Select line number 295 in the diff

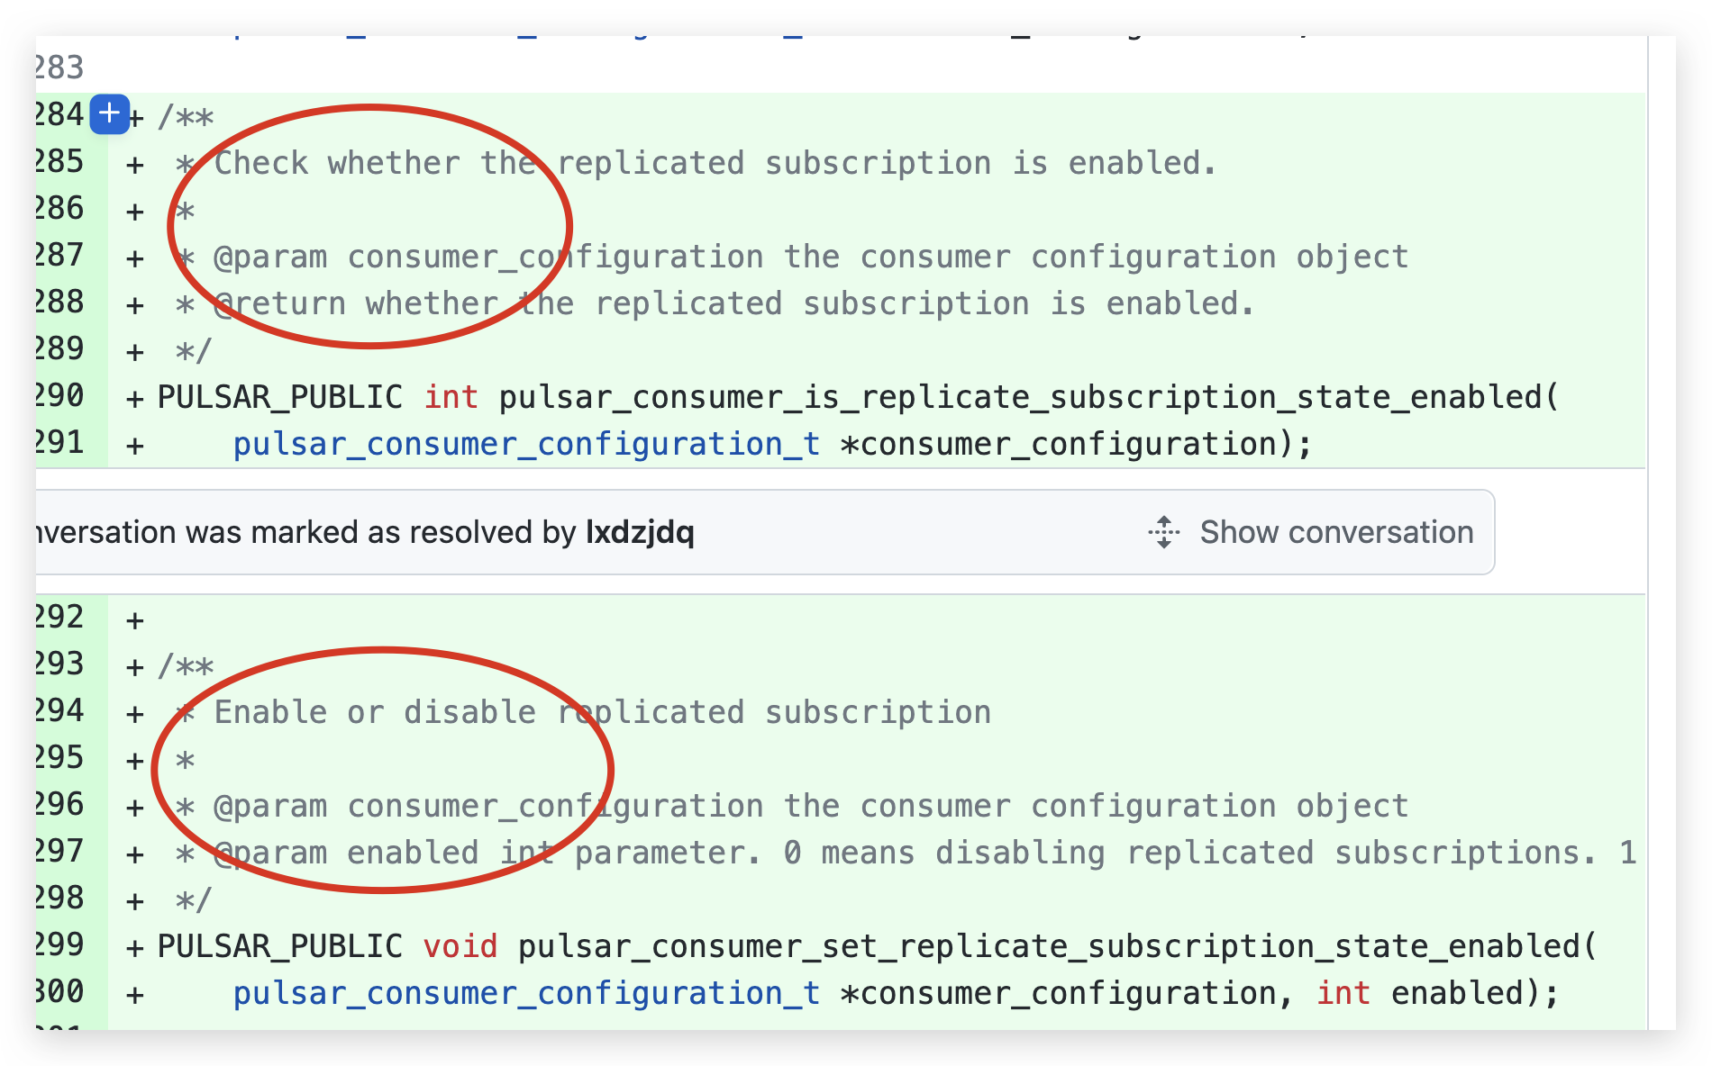click(60, 758)
